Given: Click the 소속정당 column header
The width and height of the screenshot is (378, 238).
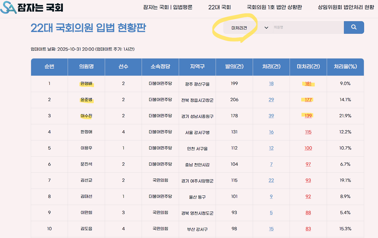Looking at the screenshot, I should click(x=160, y=67).
